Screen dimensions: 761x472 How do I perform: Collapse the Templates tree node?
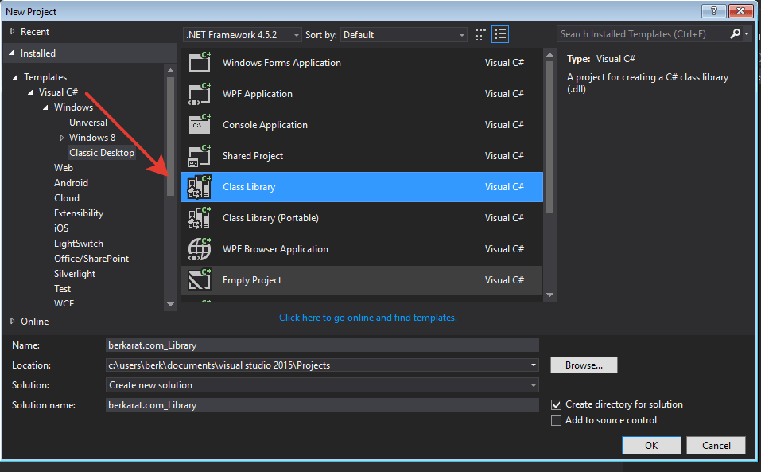15,77
